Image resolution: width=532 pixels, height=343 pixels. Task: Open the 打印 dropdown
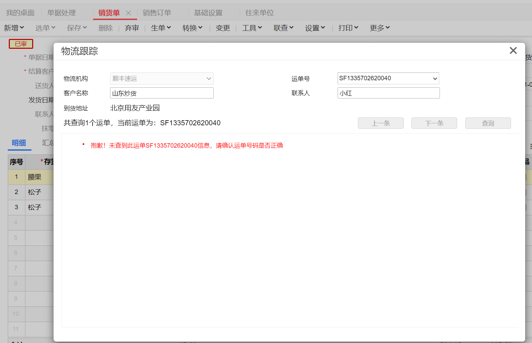point(348,28)
